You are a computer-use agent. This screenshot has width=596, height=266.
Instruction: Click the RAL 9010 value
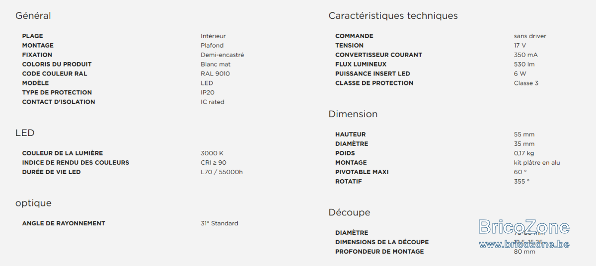pyautogui.click(x=215, y=74)
